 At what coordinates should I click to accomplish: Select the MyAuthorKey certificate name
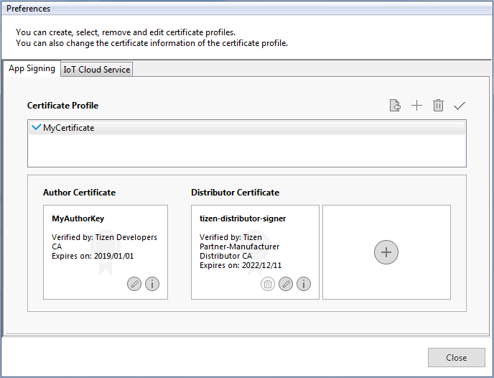point(78,218)
